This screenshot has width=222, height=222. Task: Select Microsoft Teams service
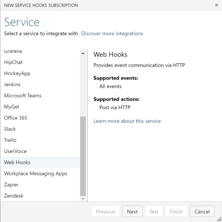[x=23, y=95]
